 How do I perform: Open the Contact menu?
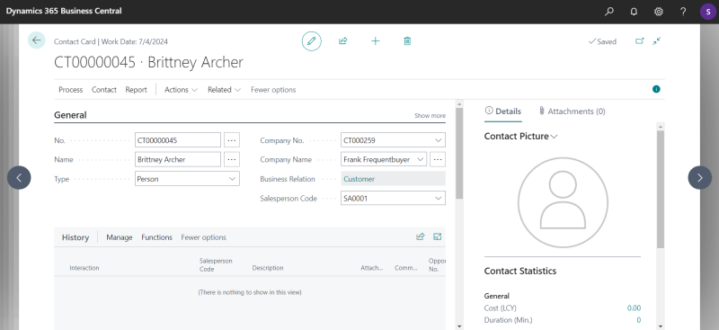(104, 90)
